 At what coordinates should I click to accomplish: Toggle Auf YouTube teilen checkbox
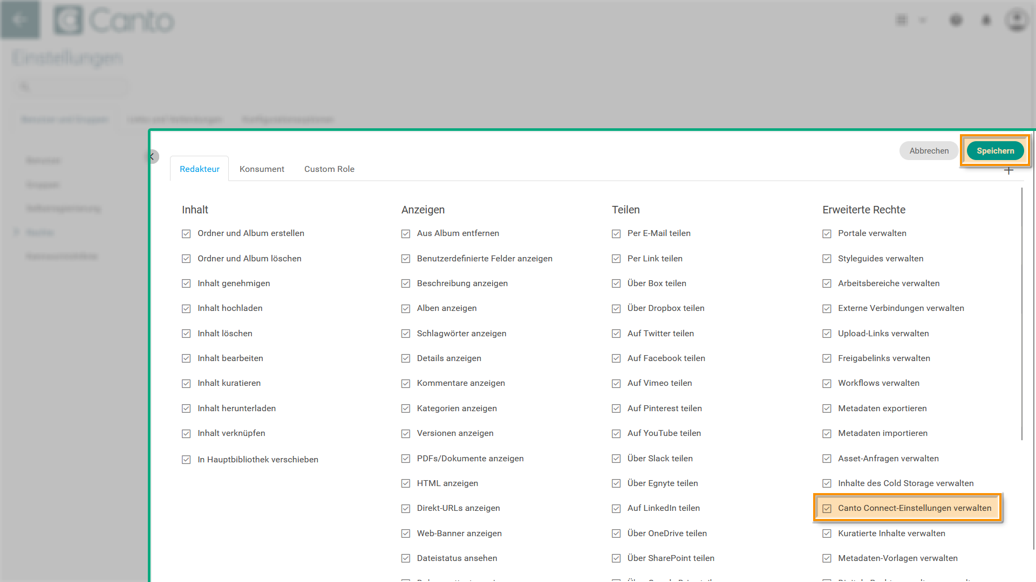pos(616,434)
